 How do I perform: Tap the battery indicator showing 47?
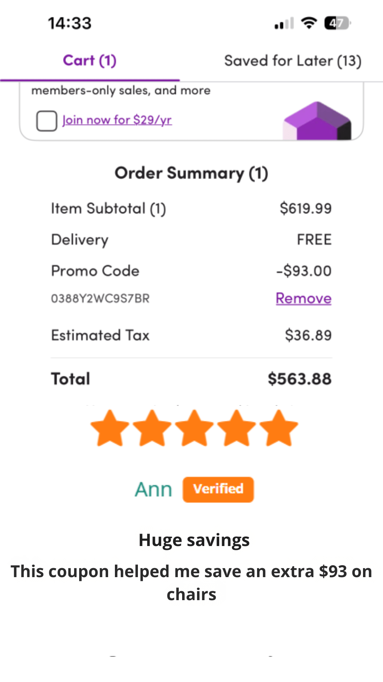coord(336,23)
